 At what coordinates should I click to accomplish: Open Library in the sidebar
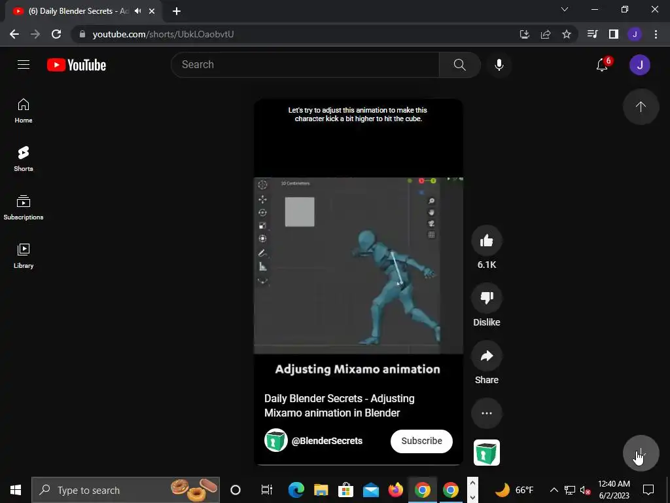[24, 256]
